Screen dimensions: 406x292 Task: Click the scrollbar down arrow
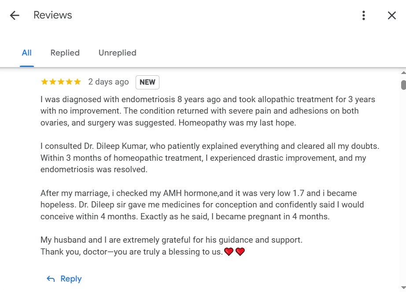pos(403,288)
